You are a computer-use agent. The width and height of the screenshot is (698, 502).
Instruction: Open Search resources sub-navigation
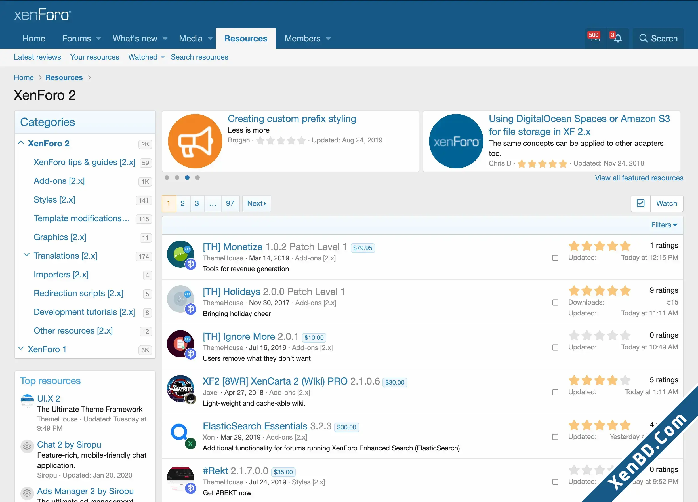click(x=199, y=57)
